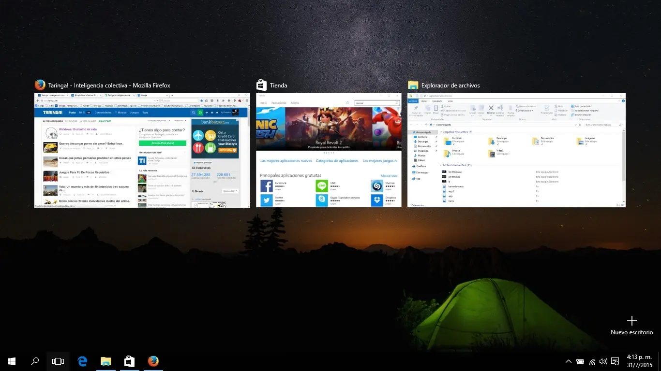Select the Tienda window thumbnail

(x=329, y=150)
